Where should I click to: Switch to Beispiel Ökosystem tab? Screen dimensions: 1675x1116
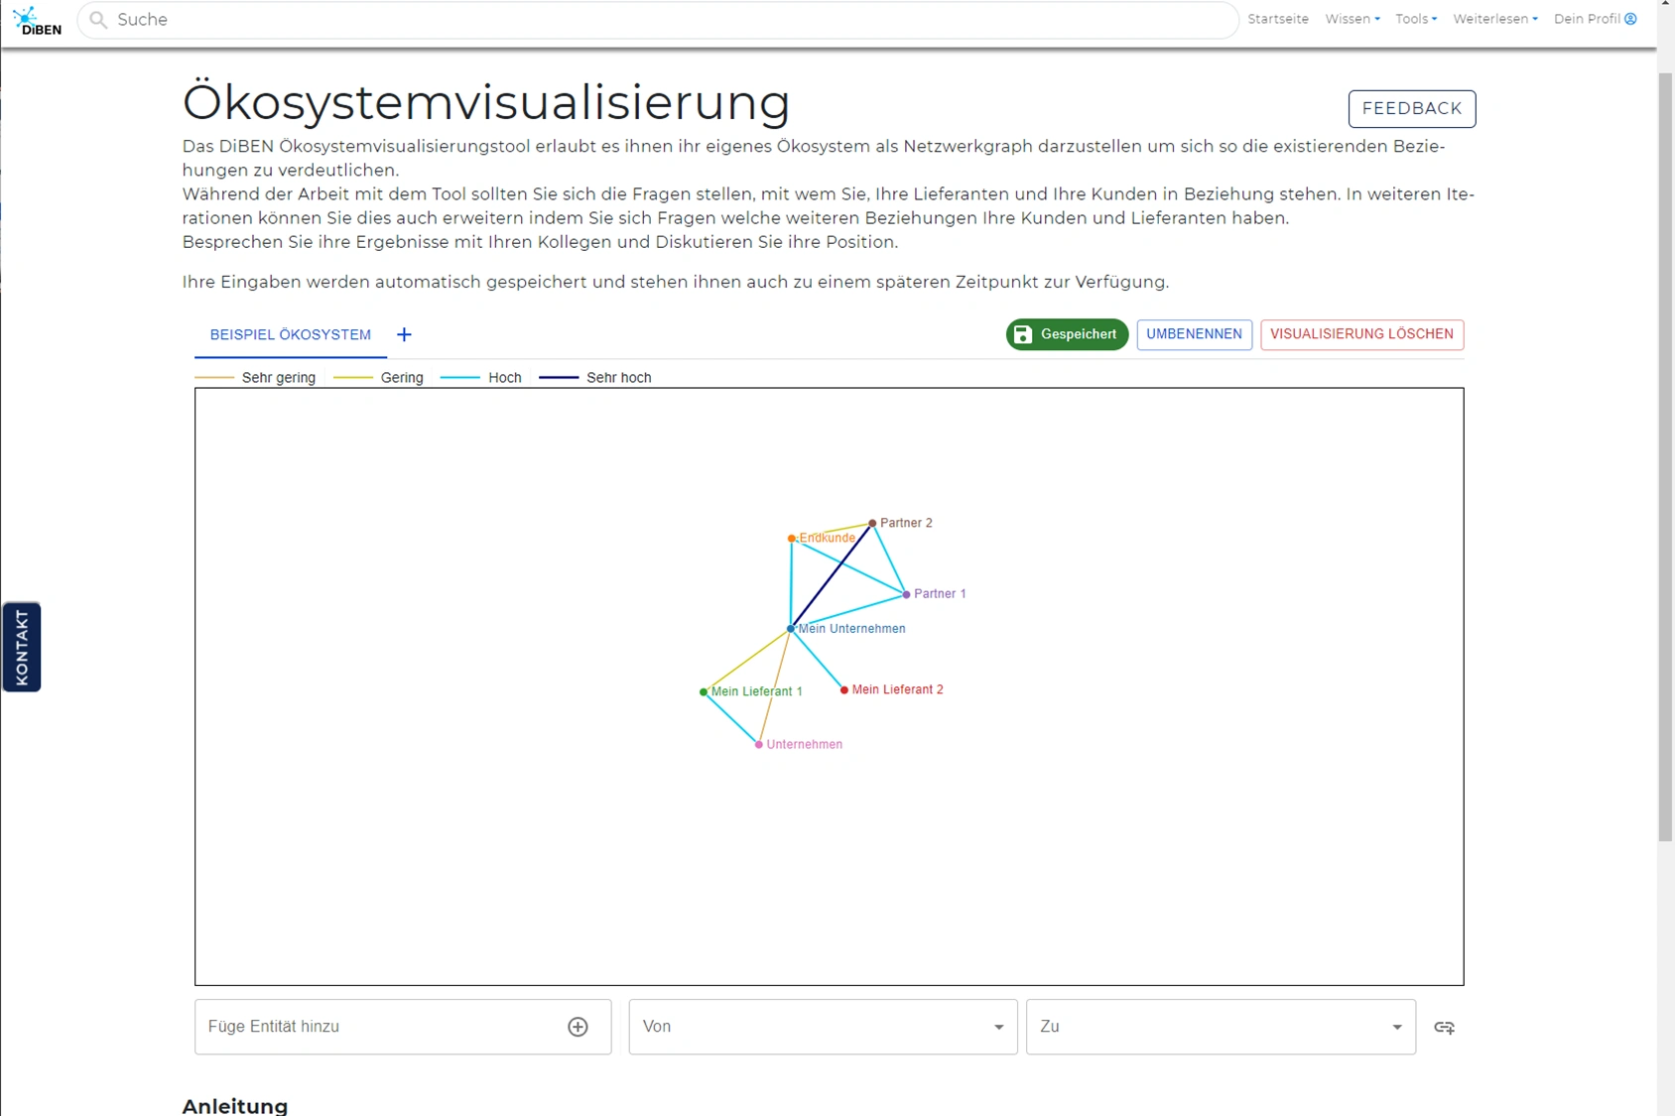290,335
